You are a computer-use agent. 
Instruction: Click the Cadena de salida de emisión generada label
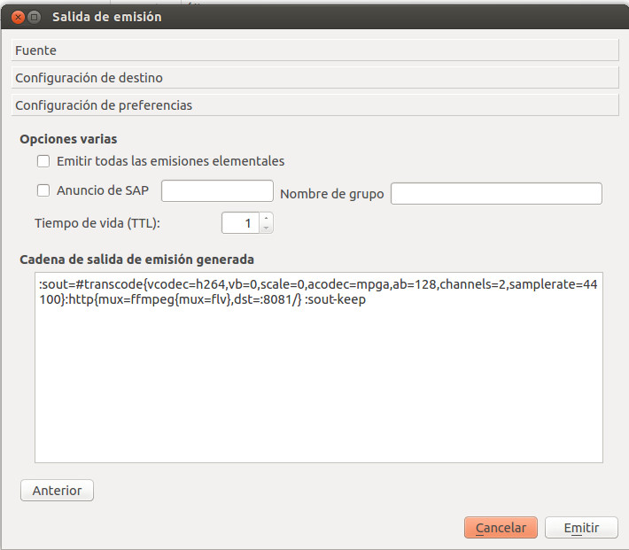pyautogui.click(x=136, y=260)
